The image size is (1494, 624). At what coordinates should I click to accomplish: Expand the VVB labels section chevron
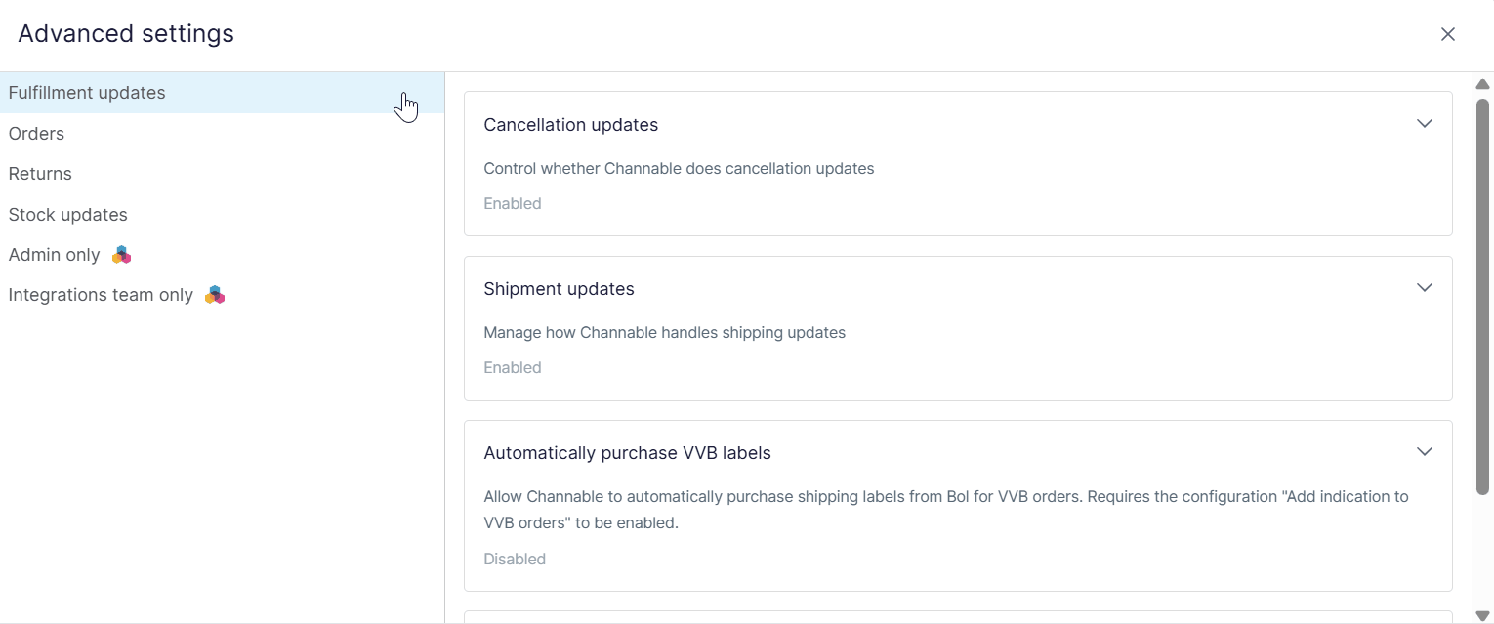[1425, 452]
